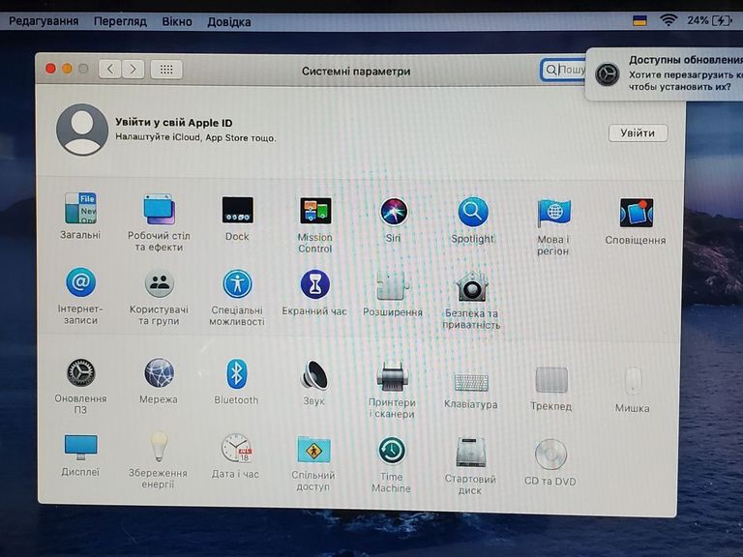
Task: Click the Ukrainian flag input source icon
Action: pyautogui.click(x=639, y=20)
